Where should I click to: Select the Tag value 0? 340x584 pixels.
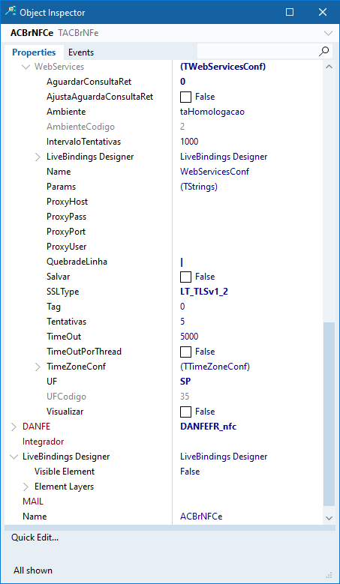pyautogui.click(x=182, y=307)
